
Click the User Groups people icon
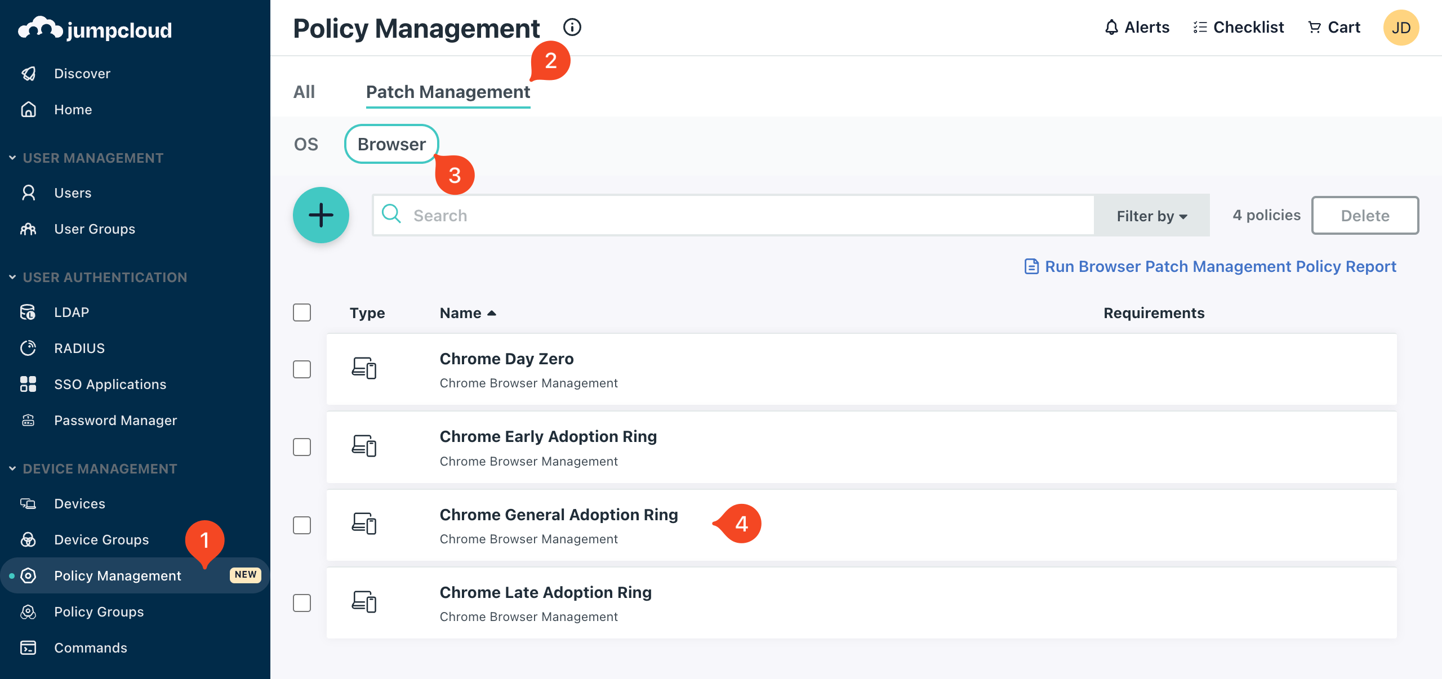tap(28, 229)
